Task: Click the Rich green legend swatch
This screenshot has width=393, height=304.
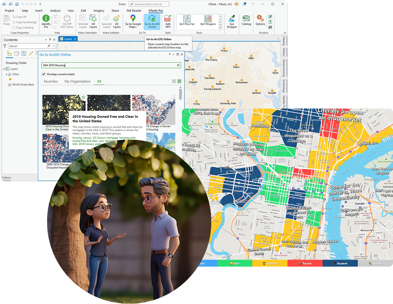Action: click(234, 264)
